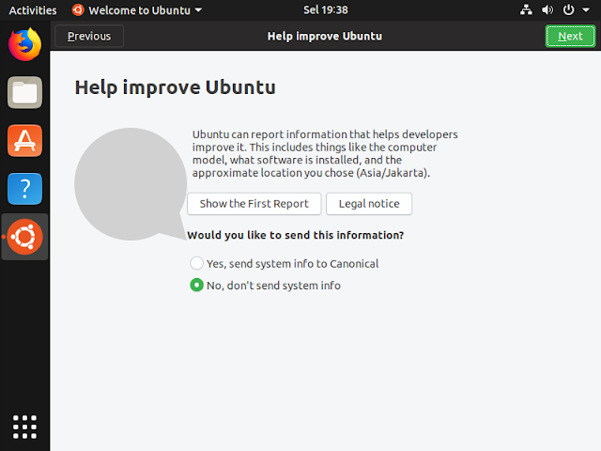
Task: Click the Would you like to send question
Action: (x=296, y=235)
